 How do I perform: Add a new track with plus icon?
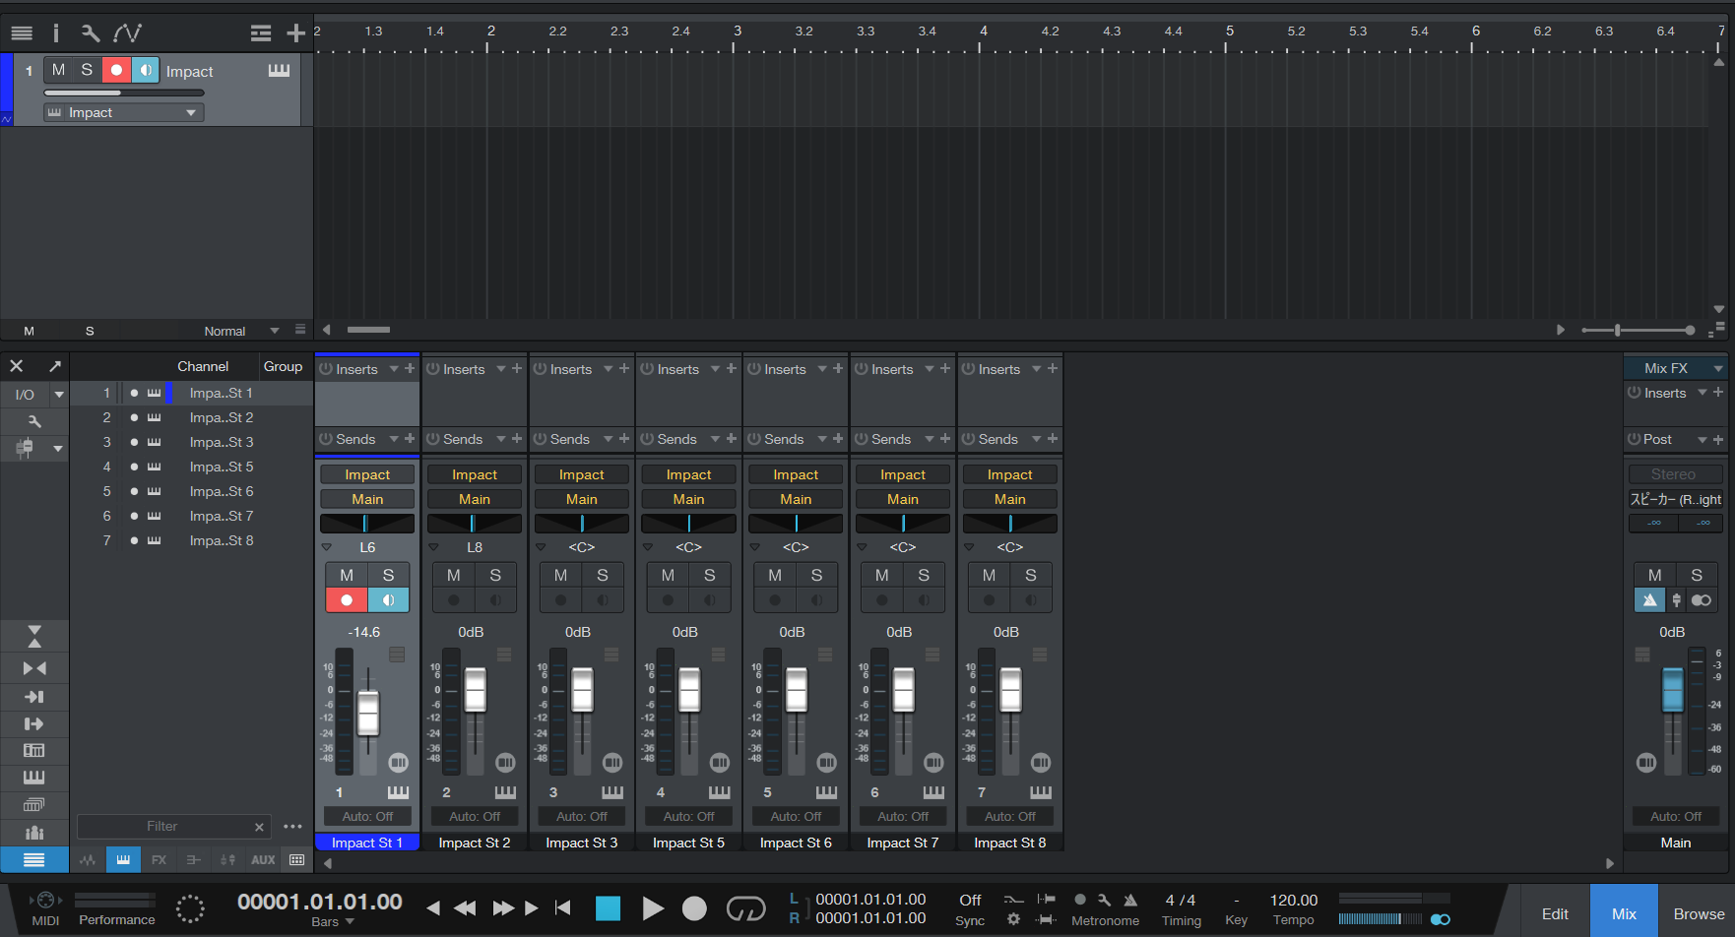coord(295,33)
